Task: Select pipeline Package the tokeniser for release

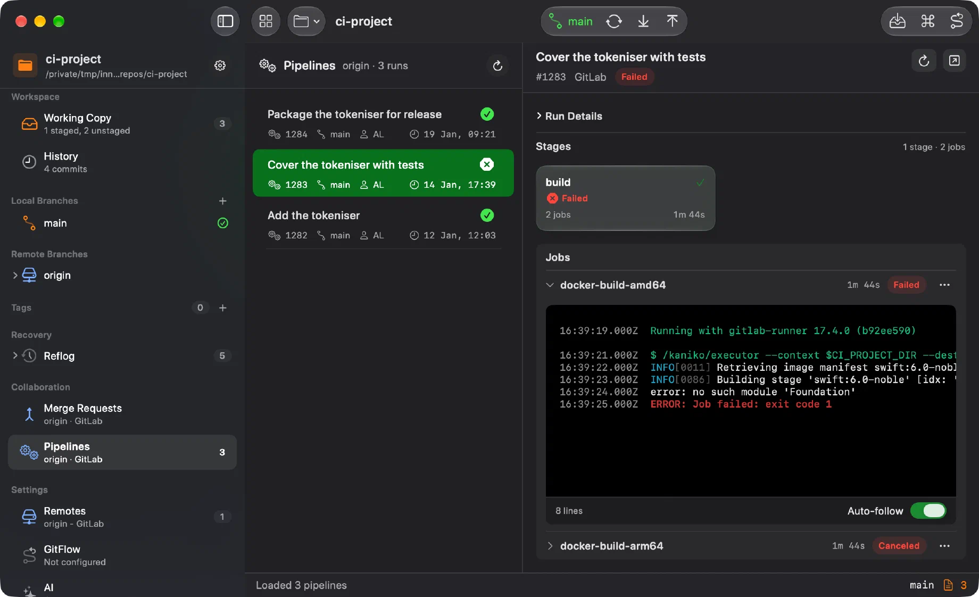Action: click(x=383, y=123)
